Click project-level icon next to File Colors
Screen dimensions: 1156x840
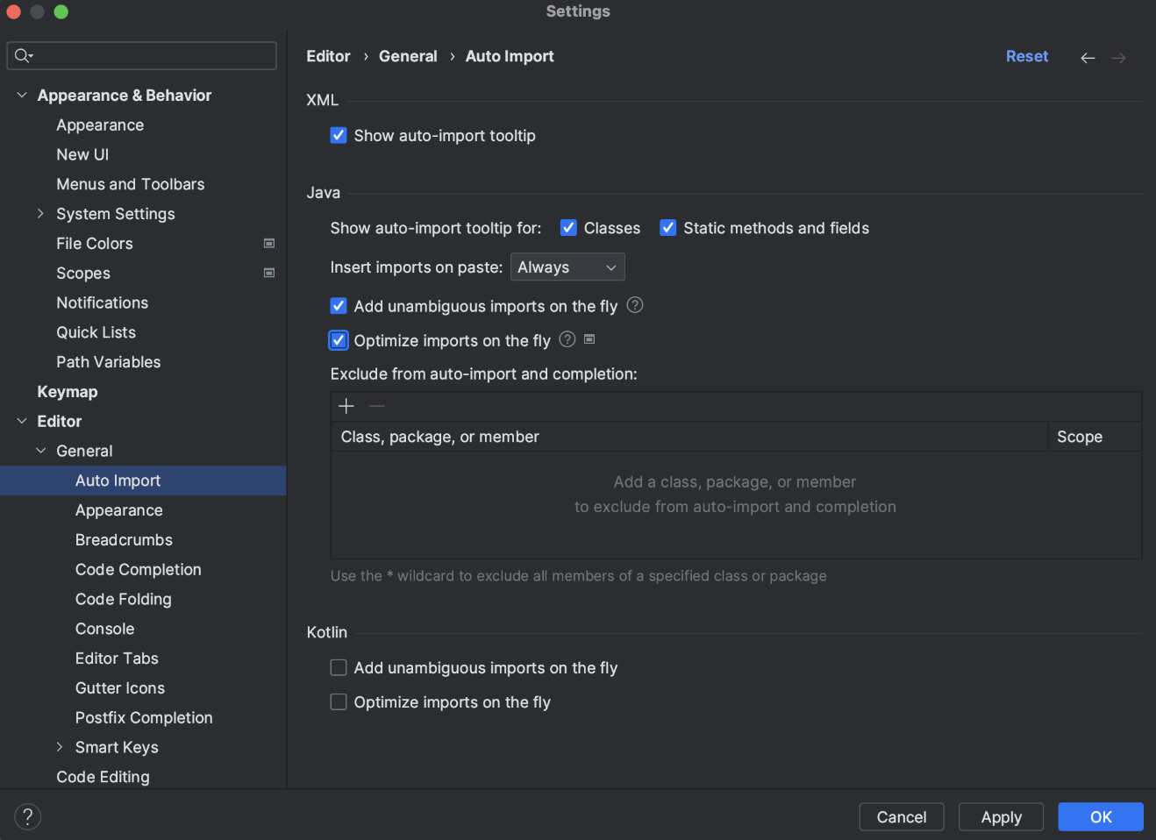pos(269,244)
